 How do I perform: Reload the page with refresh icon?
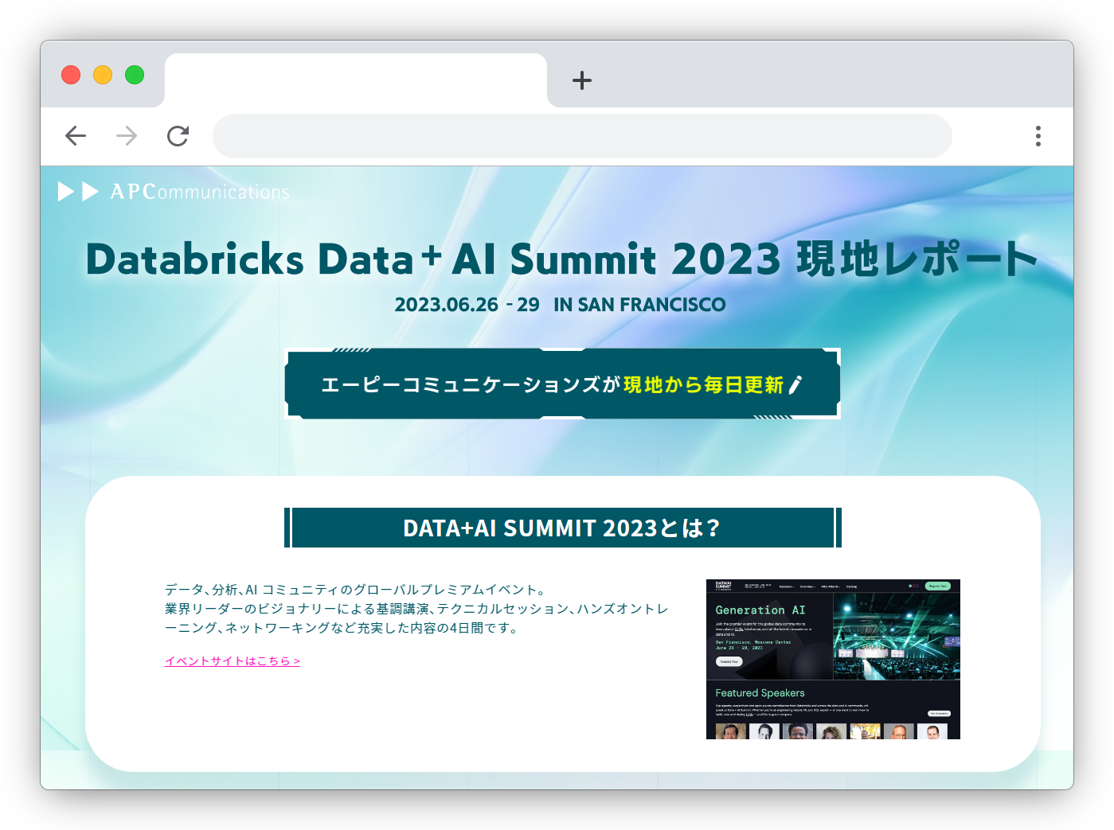pyautogui.click(x=178, y=136)
